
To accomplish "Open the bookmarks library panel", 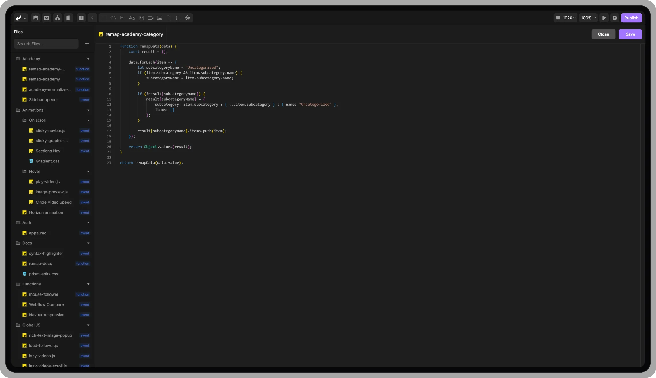I will (x=68, y=18).
